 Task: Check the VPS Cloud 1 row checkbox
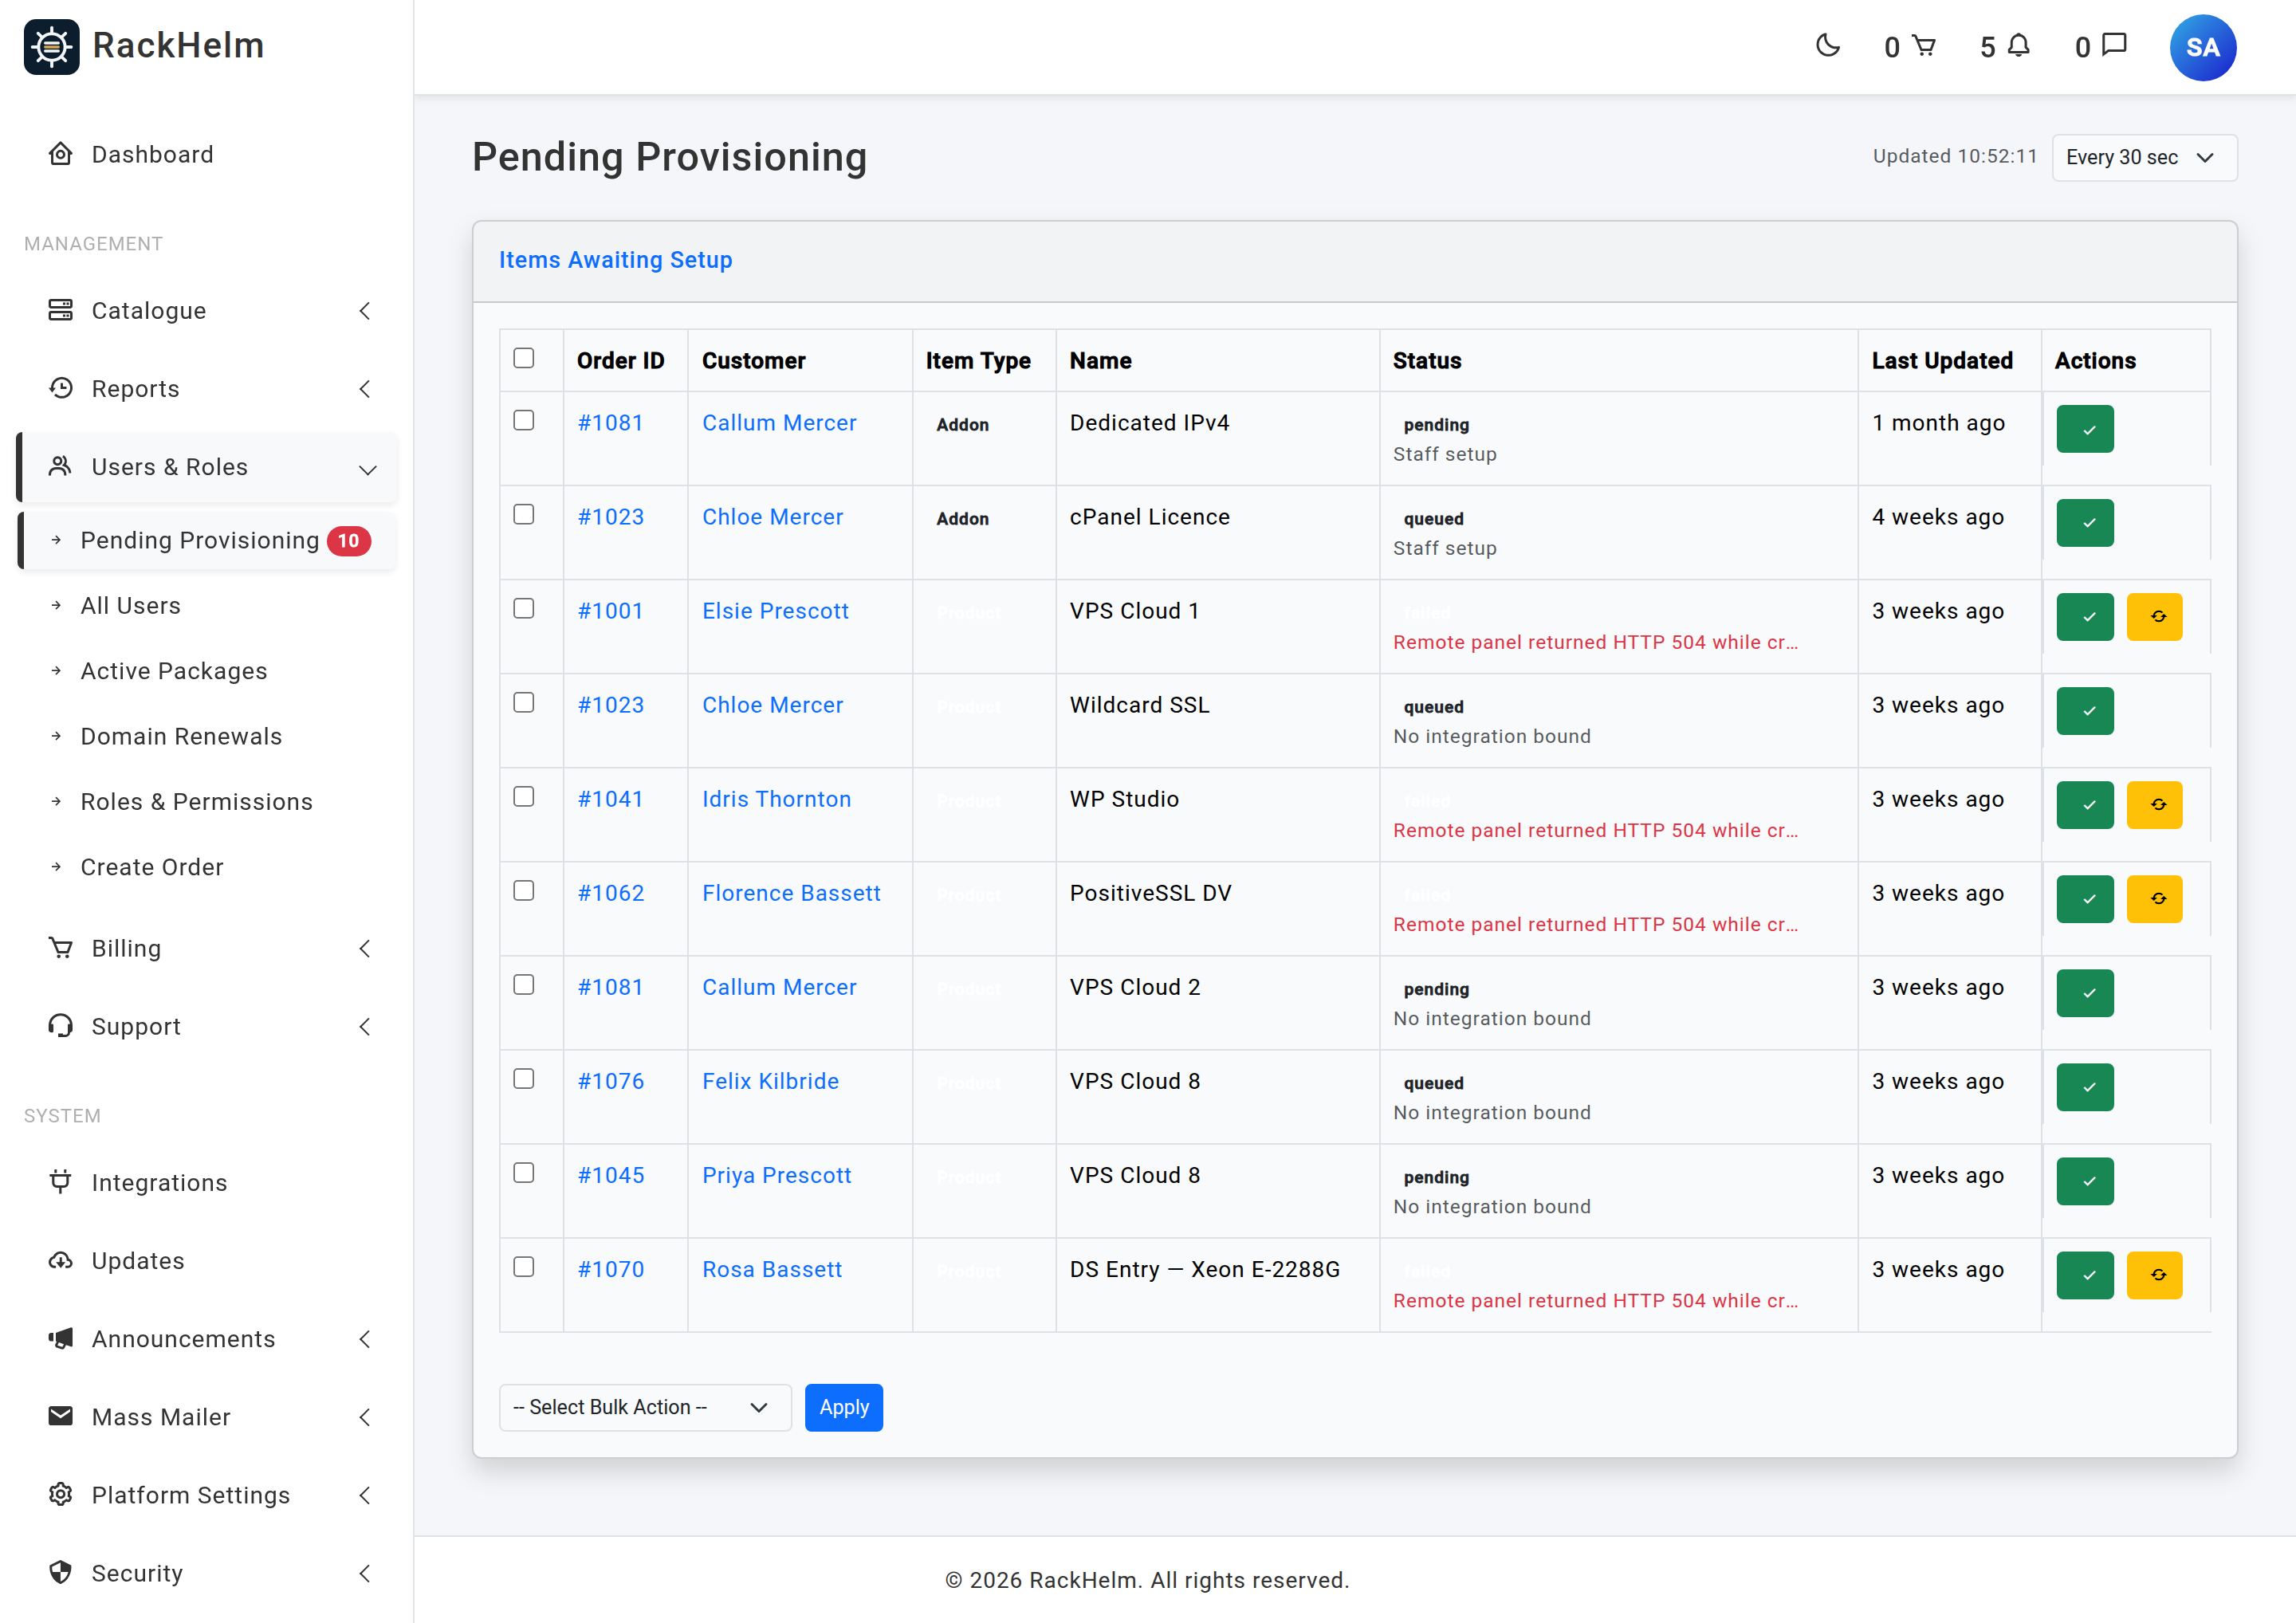click(523, 608)
